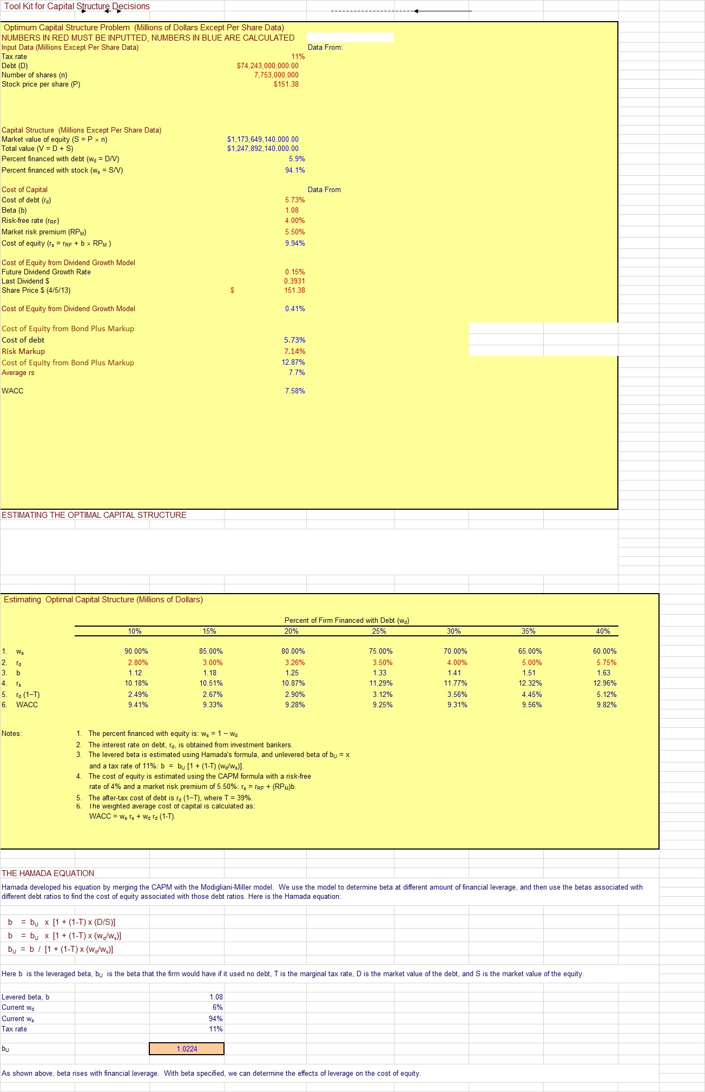Viewport: 705px width, 1092px height.
Task: Select the Tool Kit for Capital Structure Decisions title
Action: [77, 6]
